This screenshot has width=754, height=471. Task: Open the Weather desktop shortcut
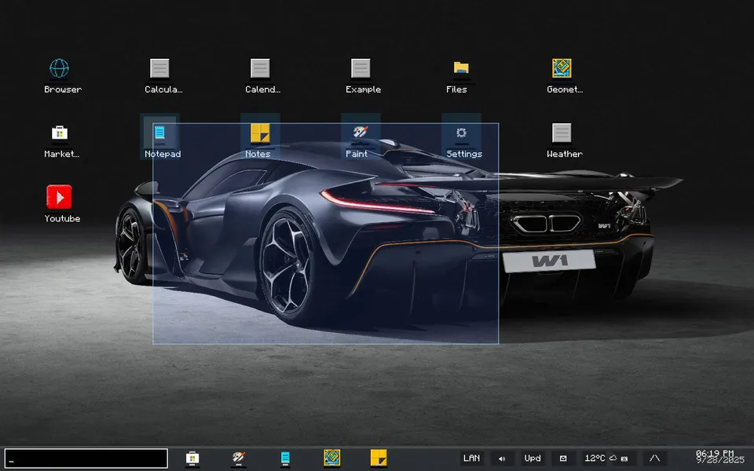(x=562, y=133)
